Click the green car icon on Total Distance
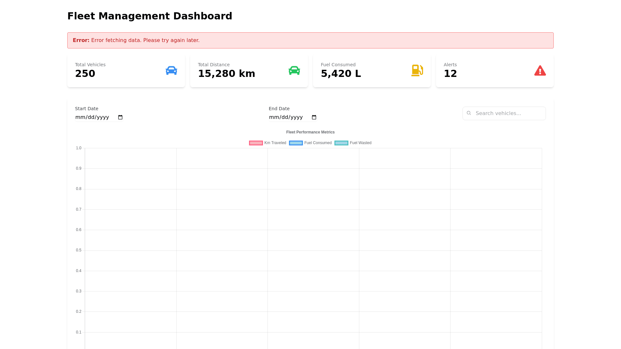The height and width of the screenshot is (349, 621). (294, 70)
